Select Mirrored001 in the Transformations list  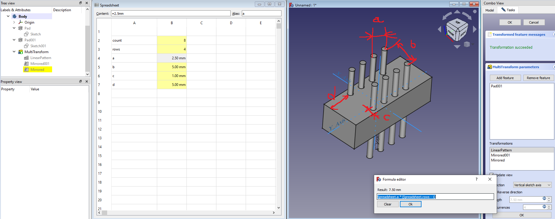pyautogui.click(x=501, y=155)
